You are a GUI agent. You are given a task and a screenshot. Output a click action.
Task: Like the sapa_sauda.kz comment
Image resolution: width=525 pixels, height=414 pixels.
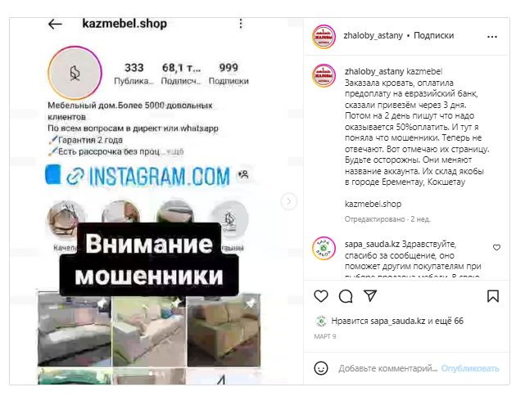tap(496, 247)
